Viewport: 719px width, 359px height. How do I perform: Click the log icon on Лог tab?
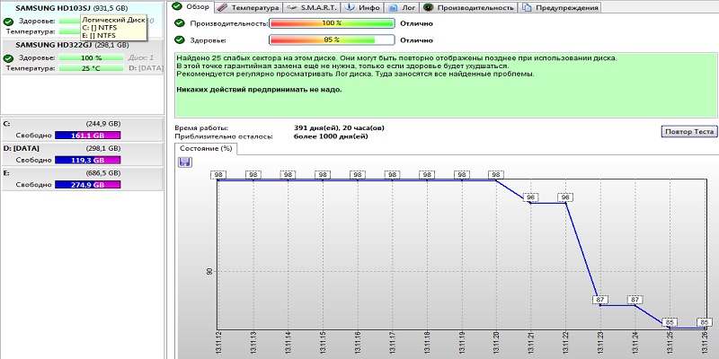393,8
